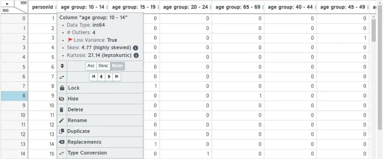Click the age group: 45 - 49 header
Viewport: 385px width, 159px height.
tap(343, 7)
